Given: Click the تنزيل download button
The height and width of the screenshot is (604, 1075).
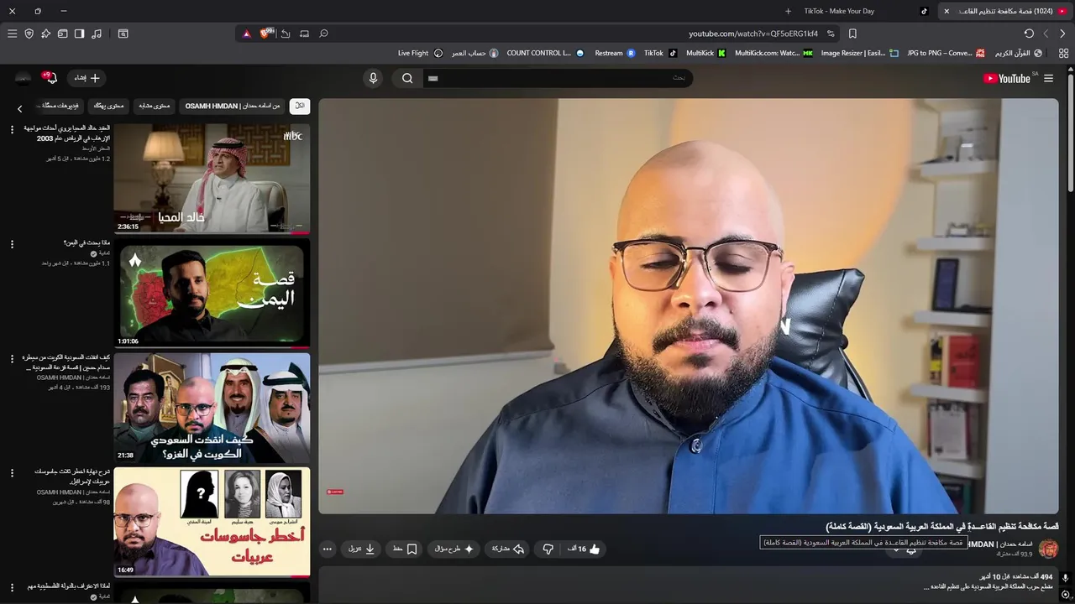Looking at the screenshot, I should pyautogui.click(x=361, y=549).
